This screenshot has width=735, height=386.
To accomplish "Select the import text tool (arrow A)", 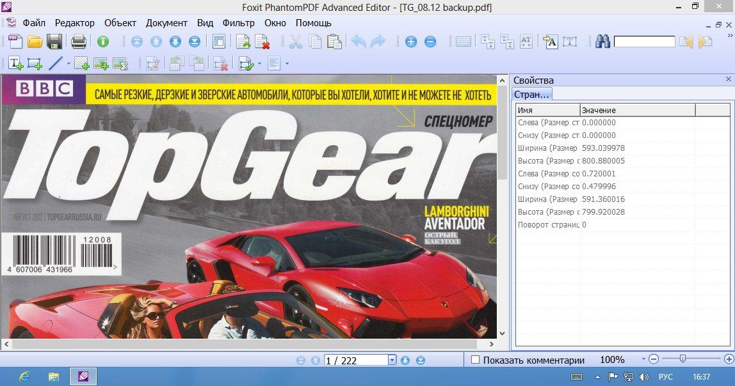I will click(551, 42).
